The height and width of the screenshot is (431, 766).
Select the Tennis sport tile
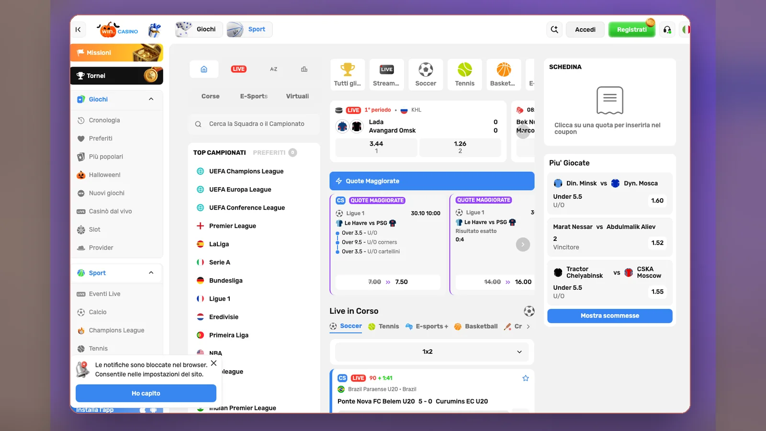click(465, 75)
